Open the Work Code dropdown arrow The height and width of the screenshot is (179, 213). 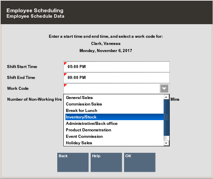point(164,88)
